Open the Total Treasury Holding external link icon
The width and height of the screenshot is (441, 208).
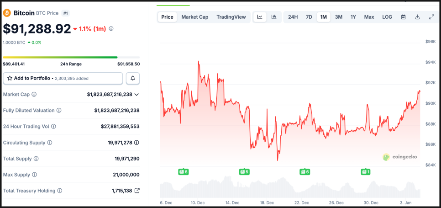click(x=137, y=191)
